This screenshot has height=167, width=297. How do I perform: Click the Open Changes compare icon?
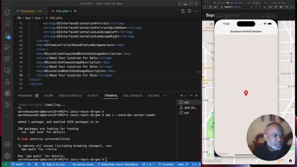click(183, 11)
